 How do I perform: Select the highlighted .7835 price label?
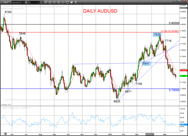(x=157, y=35)
